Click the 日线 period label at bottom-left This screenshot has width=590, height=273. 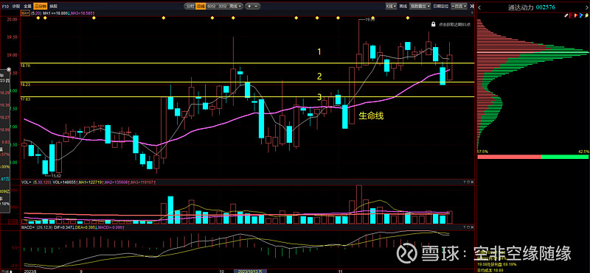pyautogui.click(x=4, y=271)
